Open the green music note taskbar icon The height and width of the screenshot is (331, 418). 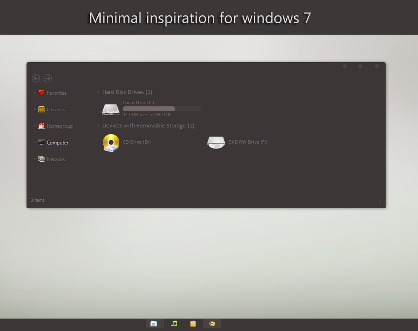click(x=174, y=324)
